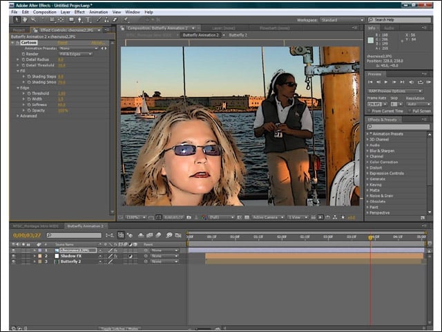Click the brainstorm icon in timeline
Image resolution: width=442 pixels, height=332 pixels.
tap(169, 235)
